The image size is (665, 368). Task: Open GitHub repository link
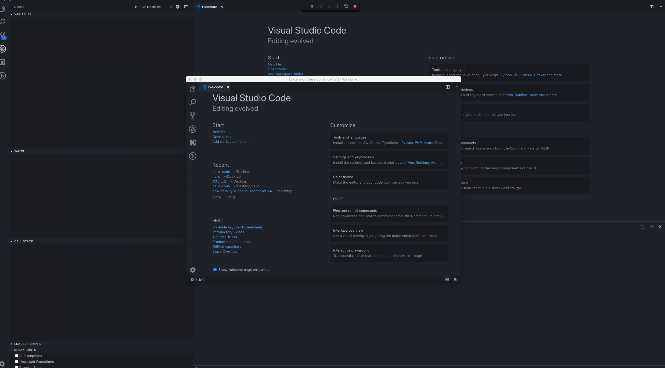pos(227,246)
